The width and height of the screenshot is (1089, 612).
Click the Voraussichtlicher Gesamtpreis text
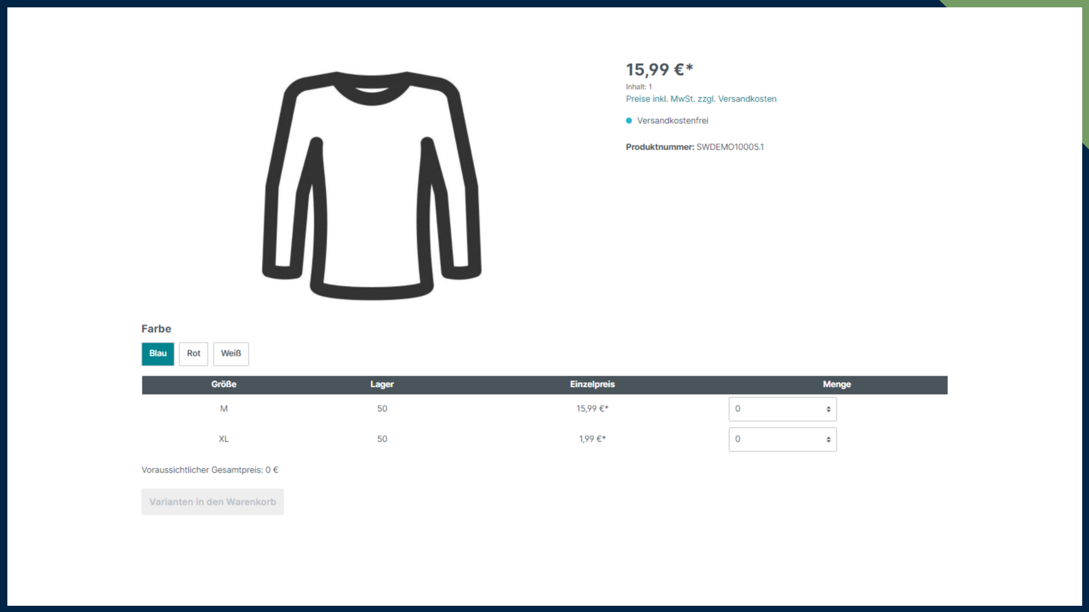209,470
